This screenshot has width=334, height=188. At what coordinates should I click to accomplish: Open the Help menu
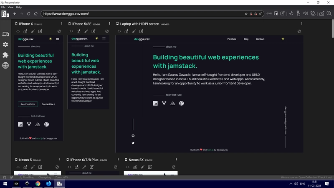tap(19, 7)
